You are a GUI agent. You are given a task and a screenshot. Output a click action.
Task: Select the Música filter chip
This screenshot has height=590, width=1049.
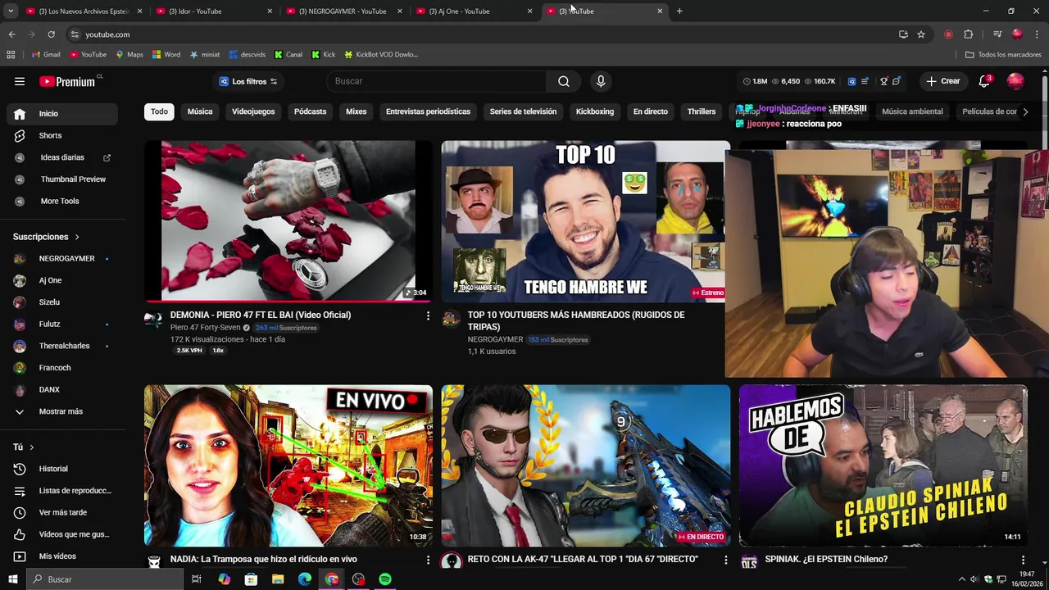(x=200, y=111)
